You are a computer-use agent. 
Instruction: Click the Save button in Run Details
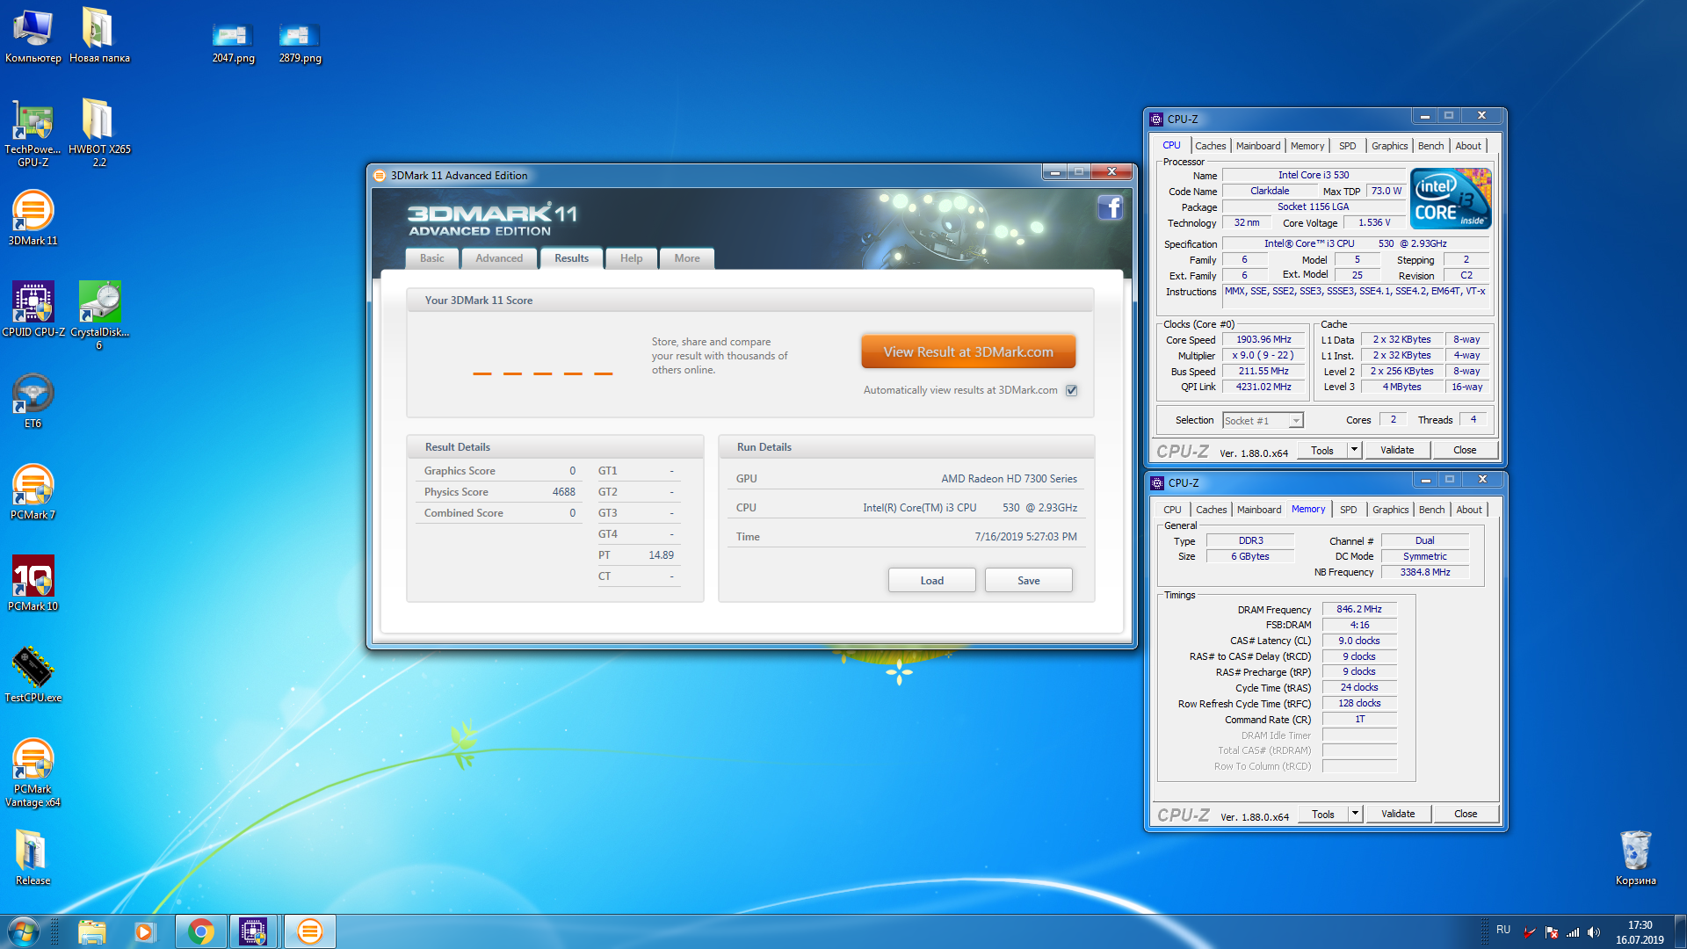[x=1028, y=581]
